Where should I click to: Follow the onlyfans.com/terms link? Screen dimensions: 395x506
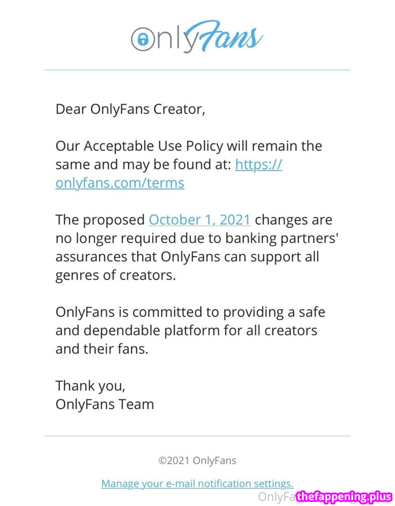(120, 183)
